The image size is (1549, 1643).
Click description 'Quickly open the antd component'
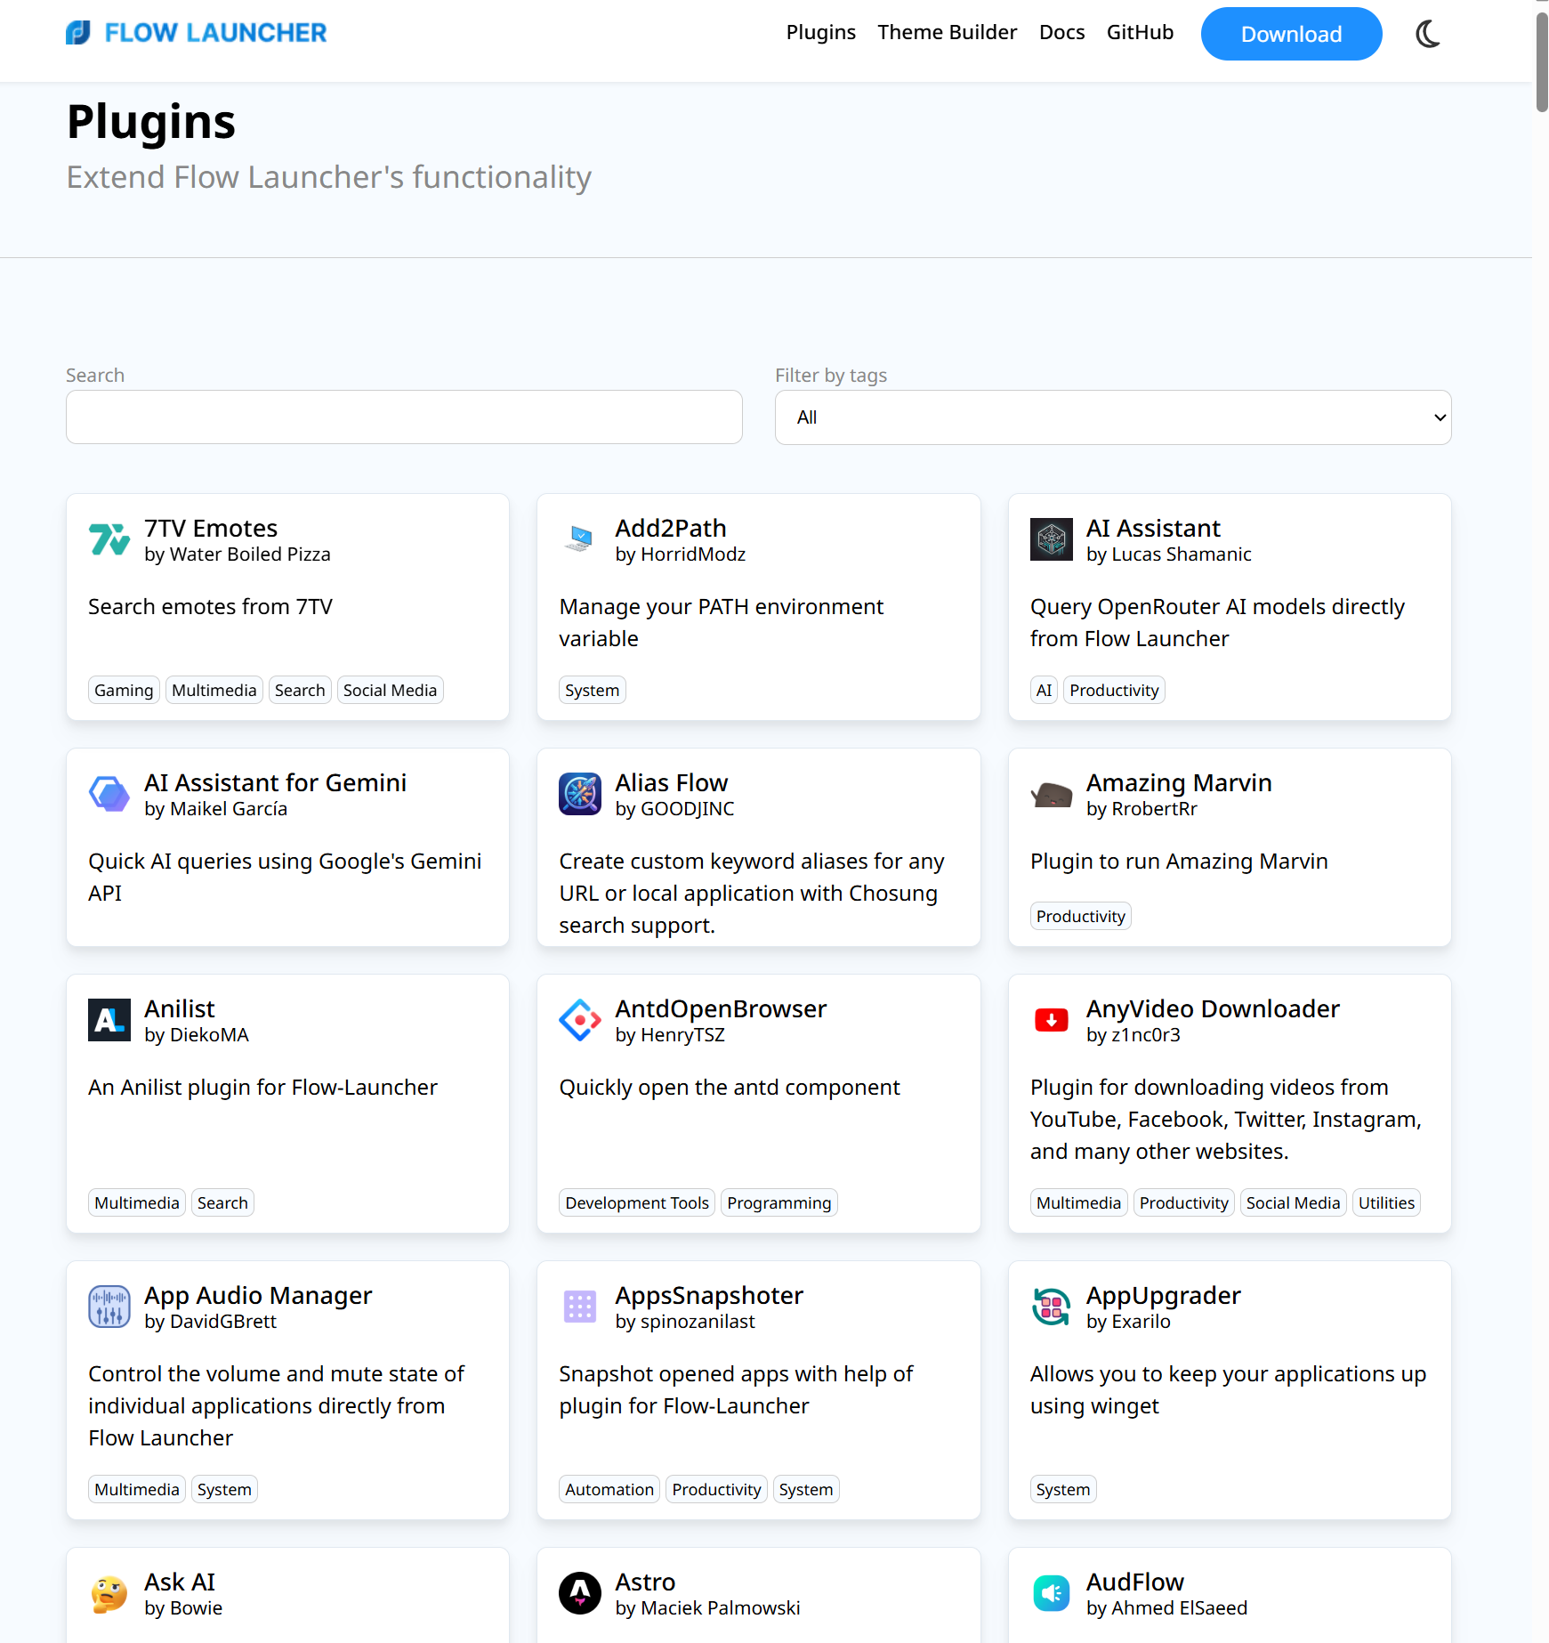coord(730,1088)
